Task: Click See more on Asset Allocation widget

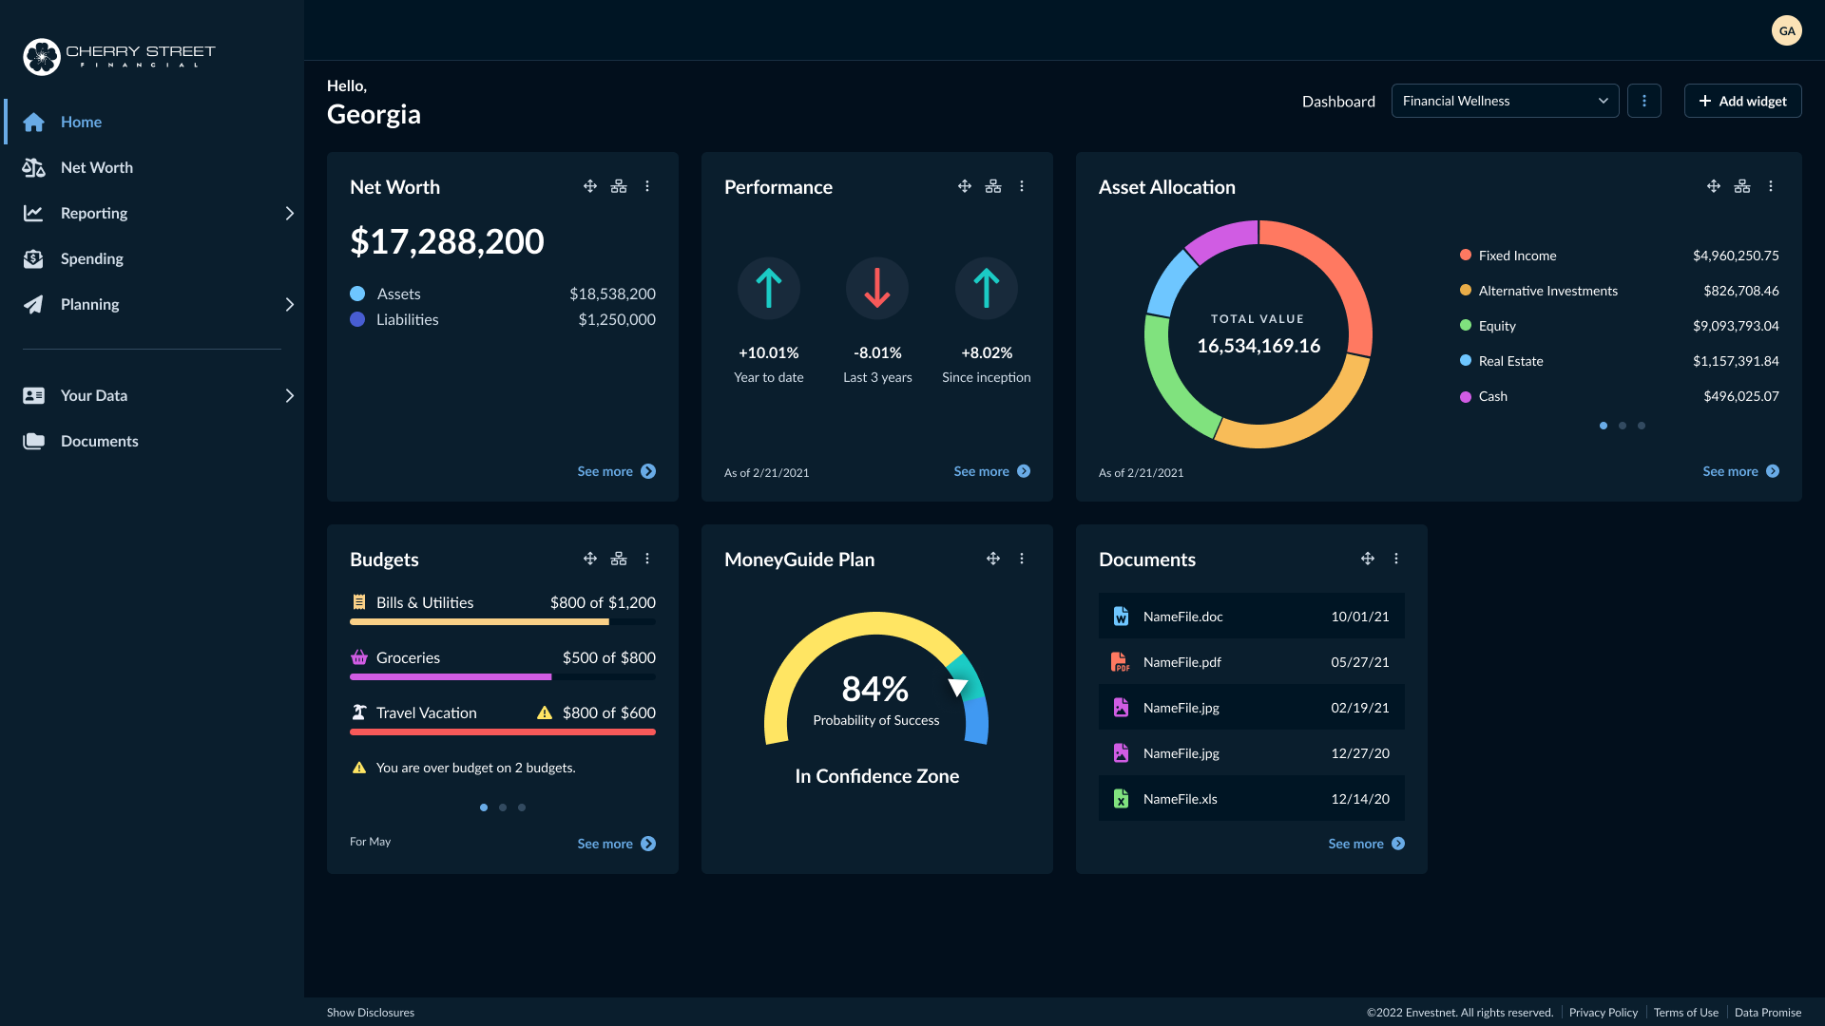Action: tap(1740, 471)
